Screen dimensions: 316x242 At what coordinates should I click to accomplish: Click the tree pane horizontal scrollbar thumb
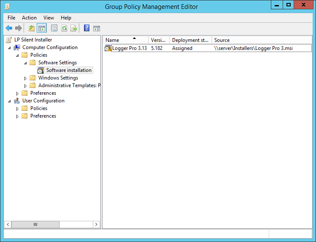[x=35, y=224]
